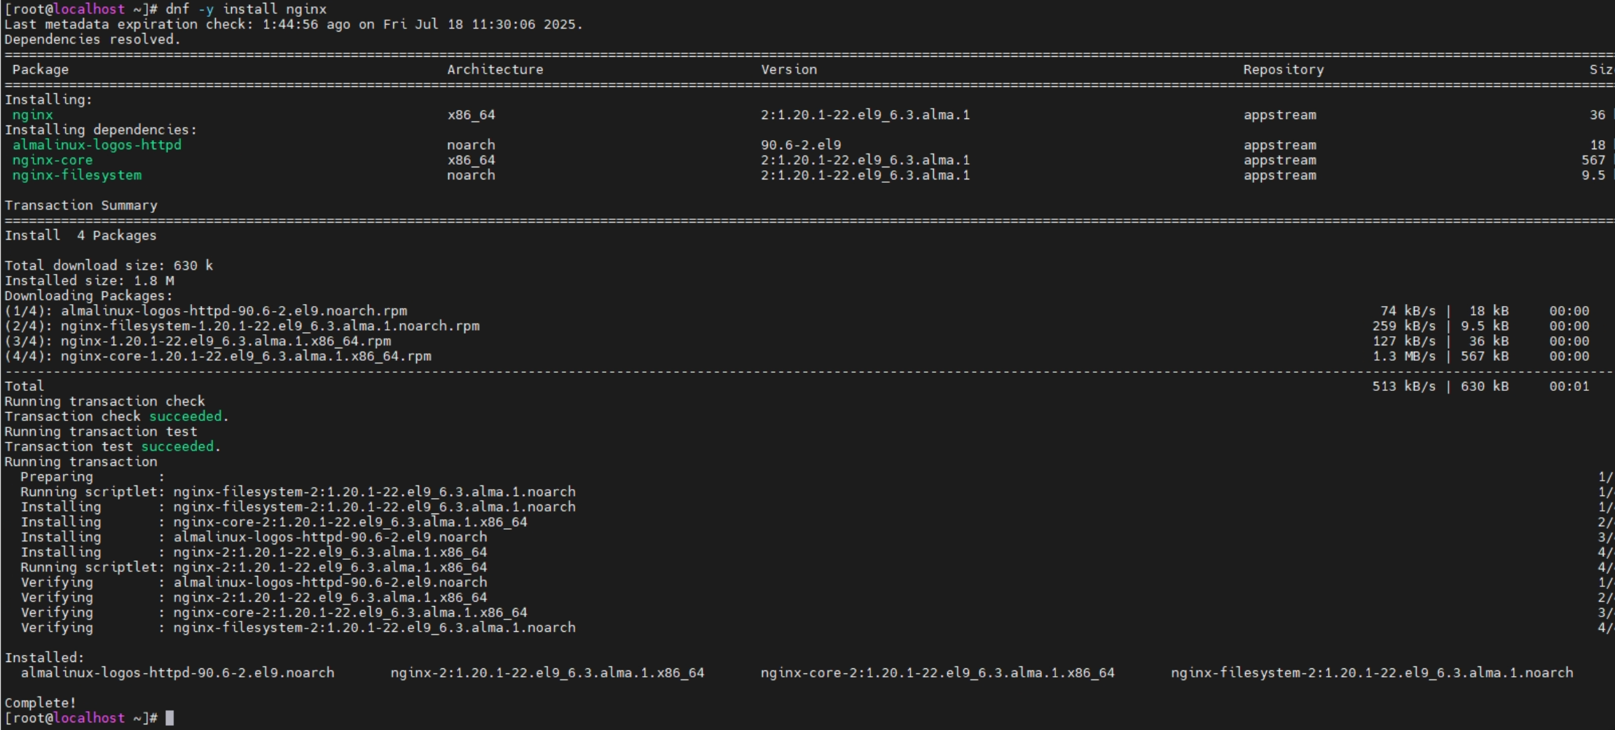Click 'Running scriptlet: nginx-filesystem' line

298,492
